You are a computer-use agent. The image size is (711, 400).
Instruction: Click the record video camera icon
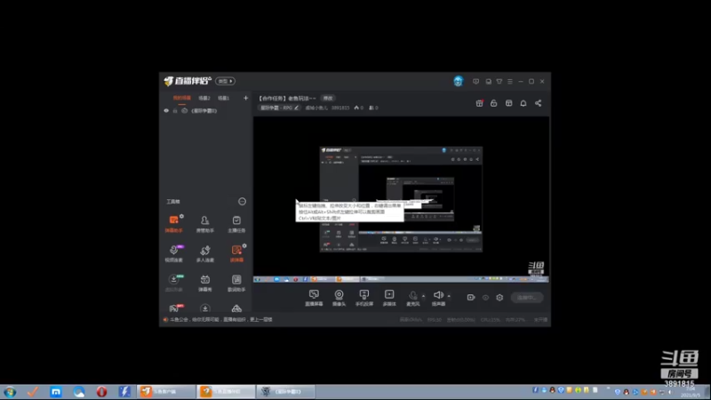471,298
